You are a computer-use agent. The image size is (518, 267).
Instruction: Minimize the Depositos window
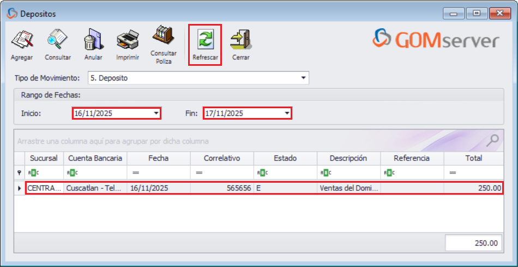tap(454, 14)
